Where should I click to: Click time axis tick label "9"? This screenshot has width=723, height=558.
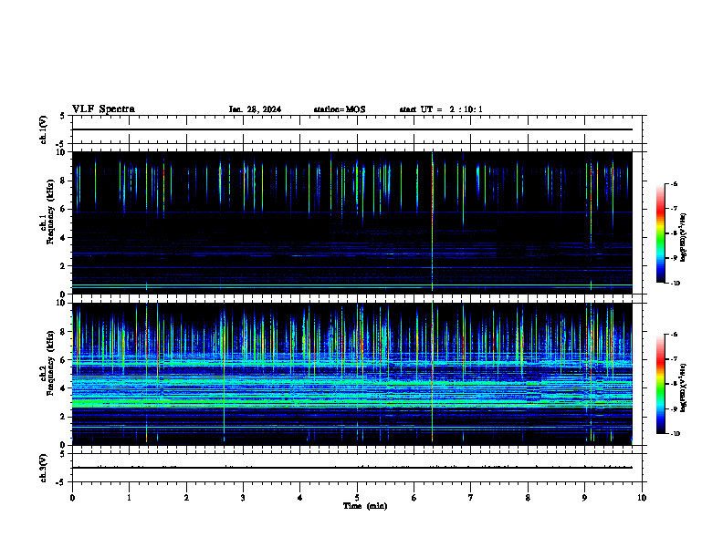coord(584,498)
